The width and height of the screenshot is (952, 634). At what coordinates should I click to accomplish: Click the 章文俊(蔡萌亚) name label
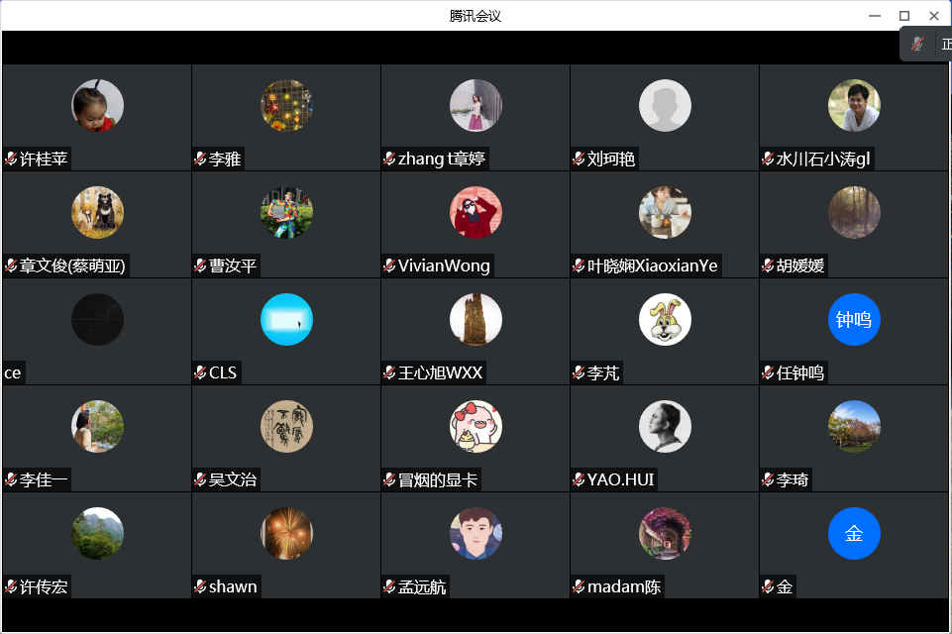(x=72, y=266)
